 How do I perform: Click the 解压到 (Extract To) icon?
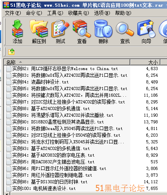click(39, 32)
